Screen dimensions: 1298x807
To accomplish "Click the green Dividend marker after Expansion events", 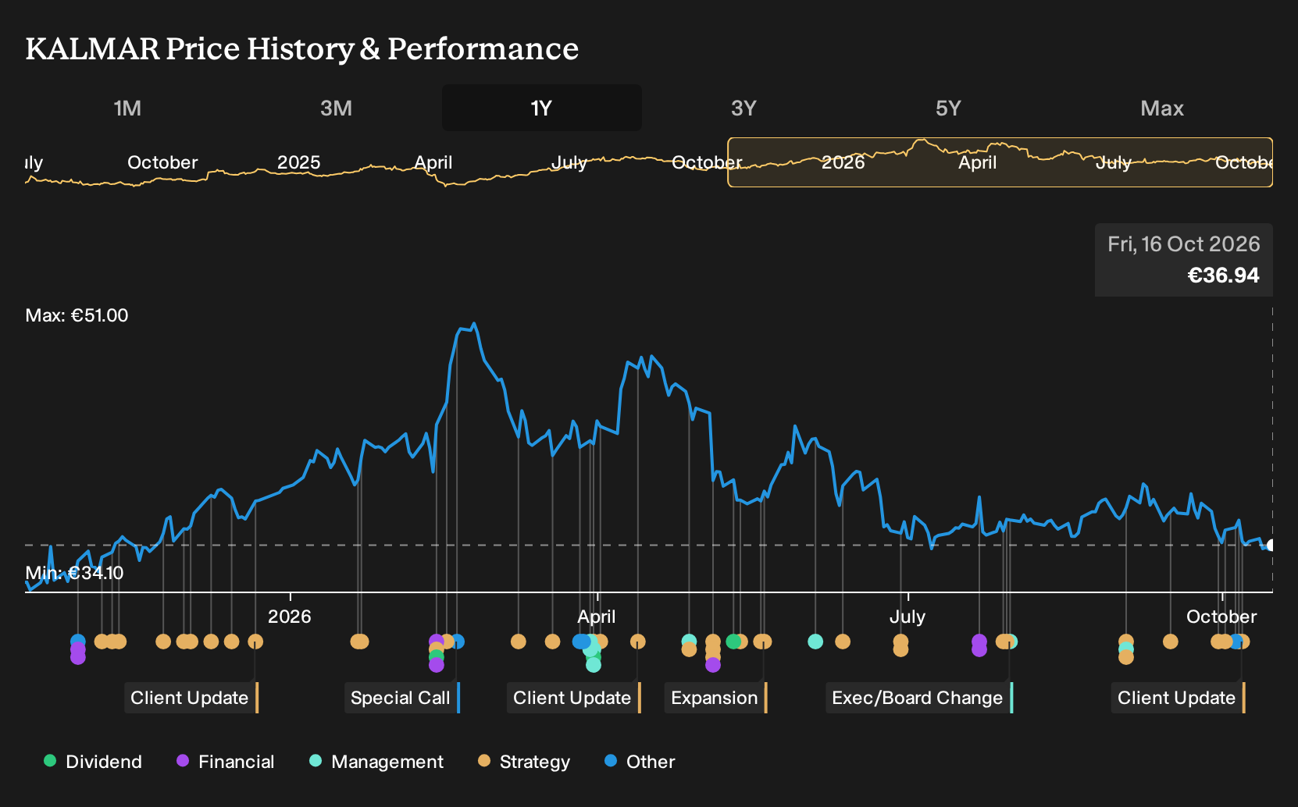I will pos(733,642).
